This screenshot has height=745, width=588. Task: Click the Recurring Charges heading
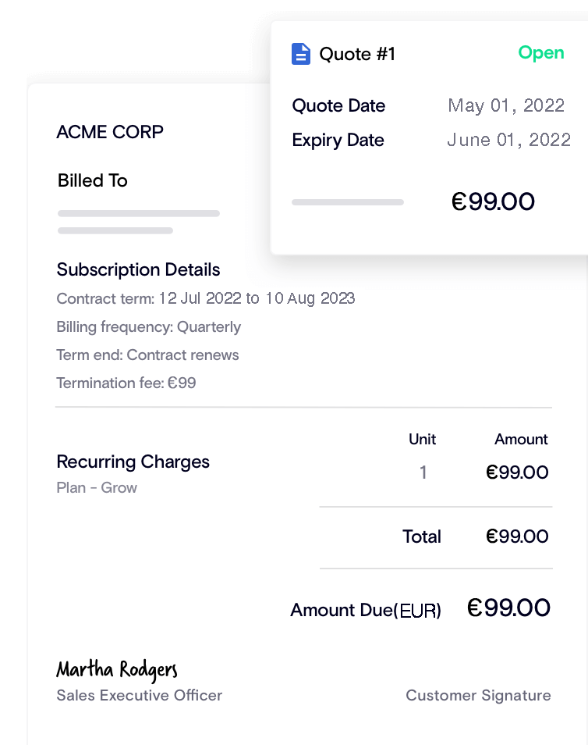pyautogui.click(x=133, y=462)
